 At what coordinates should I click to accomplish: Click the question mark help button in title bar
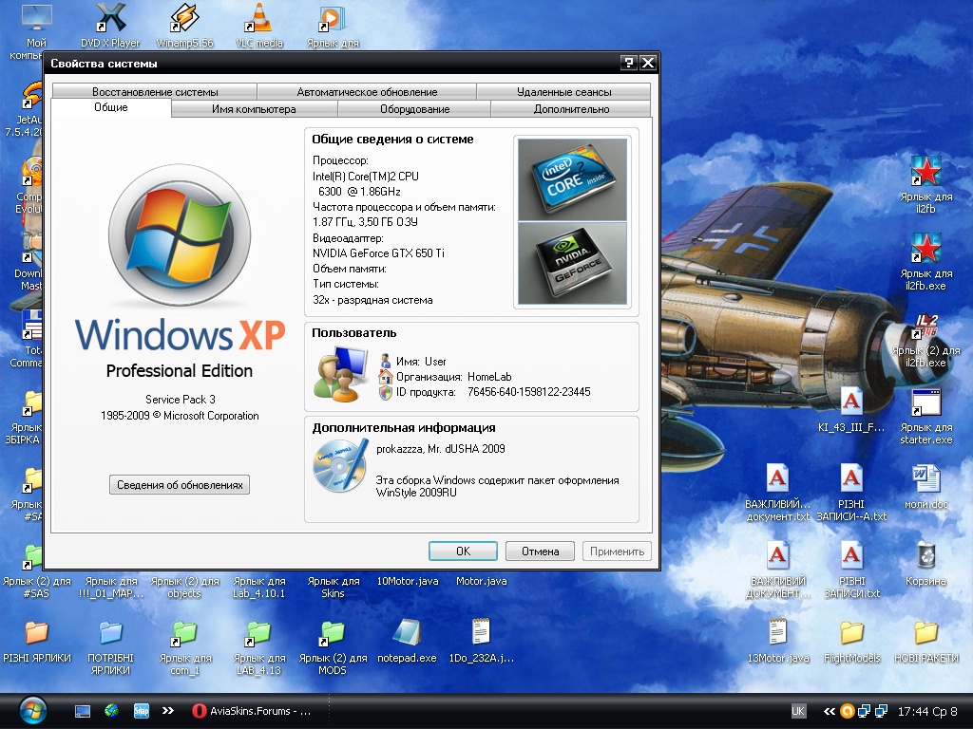coord(628,63)
